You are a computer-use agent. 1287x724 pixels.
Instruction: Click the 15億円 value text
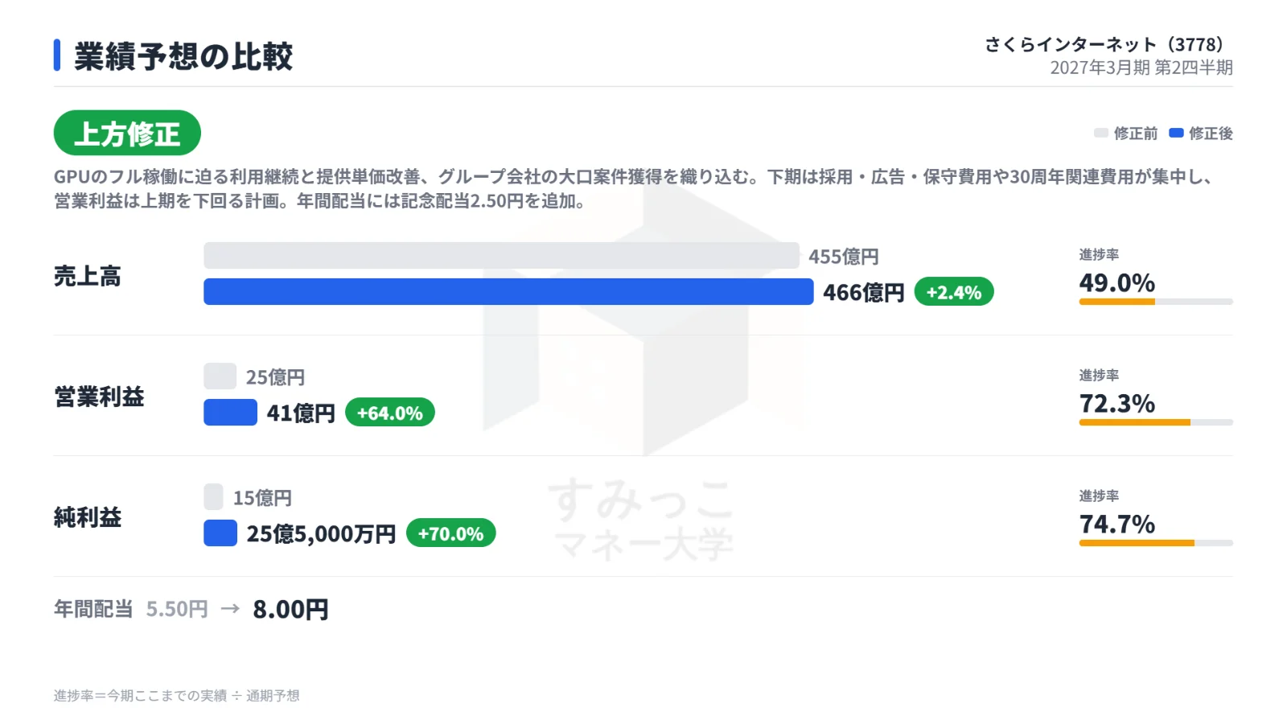(x=262, y=498)
